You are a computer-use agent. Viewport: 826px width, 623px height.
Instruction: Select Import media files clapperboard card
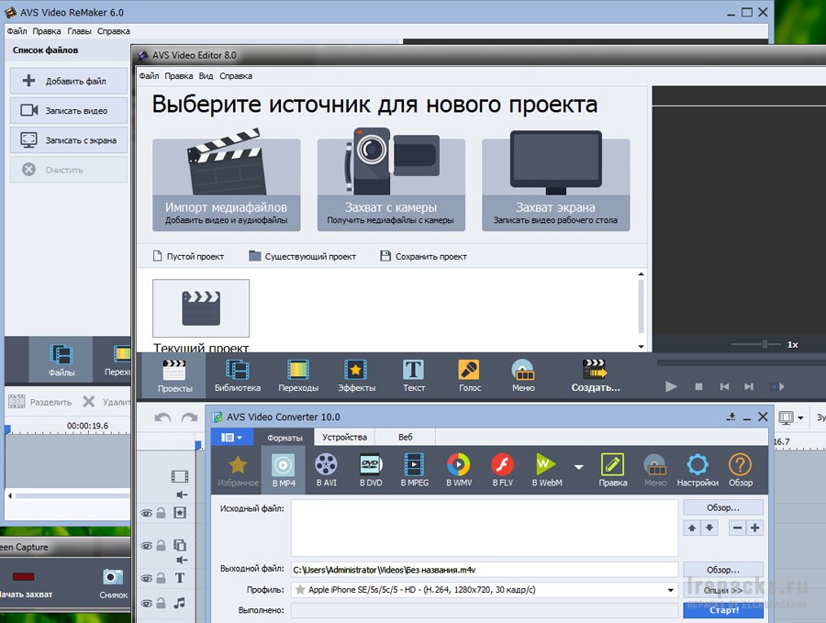tap(227, 182)
